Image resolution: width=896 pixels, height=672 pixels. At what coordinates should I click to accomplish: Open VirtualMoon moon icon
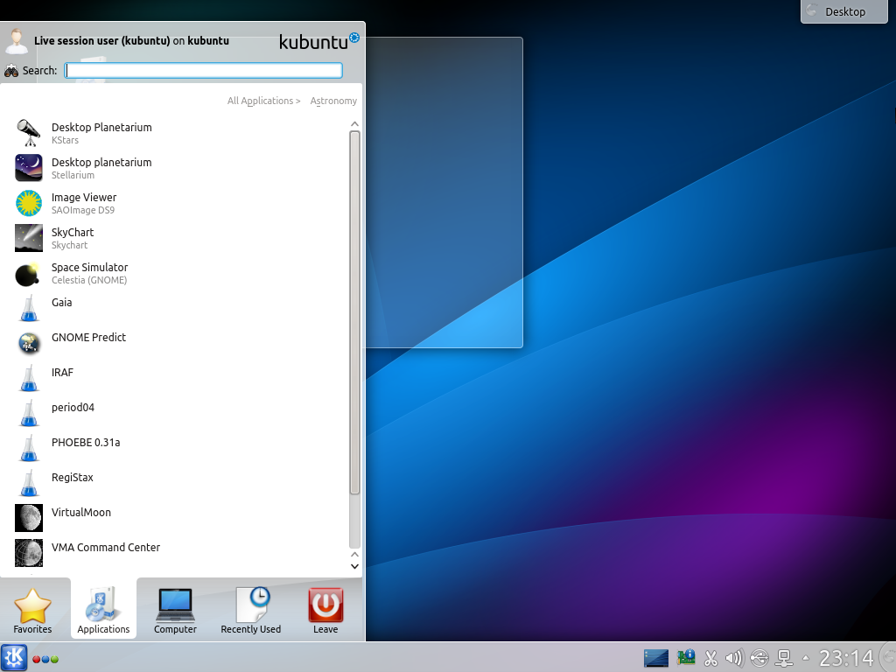click(29, 518)
